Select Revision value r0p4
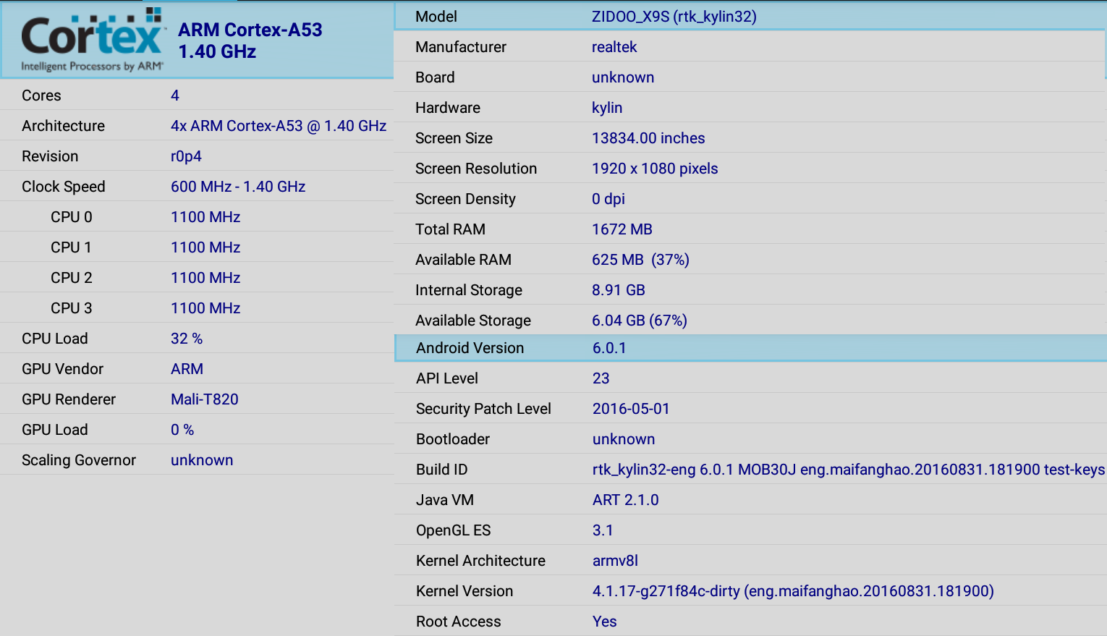 tap(186, 156)
